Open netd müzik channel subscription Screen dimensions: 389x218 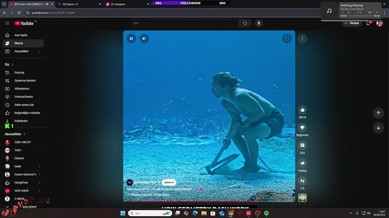click(x=23, y=190)
